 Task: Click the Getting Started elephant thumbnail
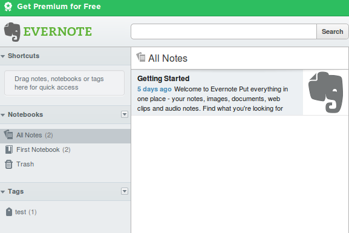click(x=325, y=92)
